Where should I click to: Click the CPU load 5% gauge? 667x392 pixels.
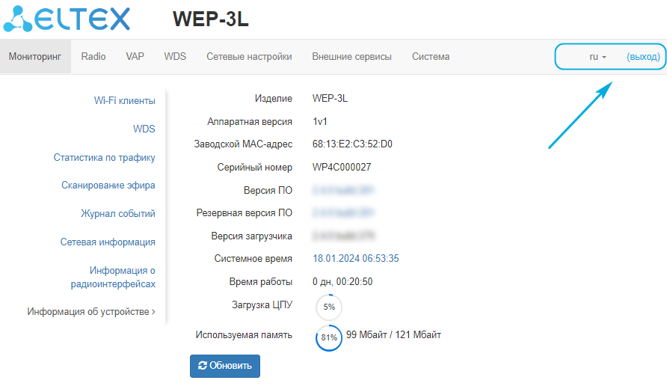(x=329, y=307)
